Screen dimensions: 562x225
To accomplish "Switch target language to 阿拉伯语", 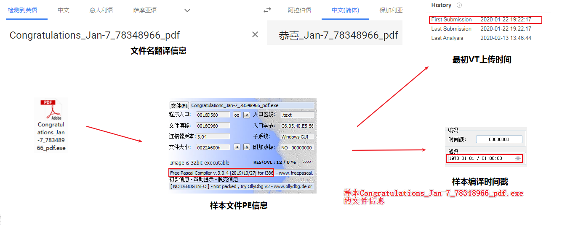I will [x=300, y=10].
